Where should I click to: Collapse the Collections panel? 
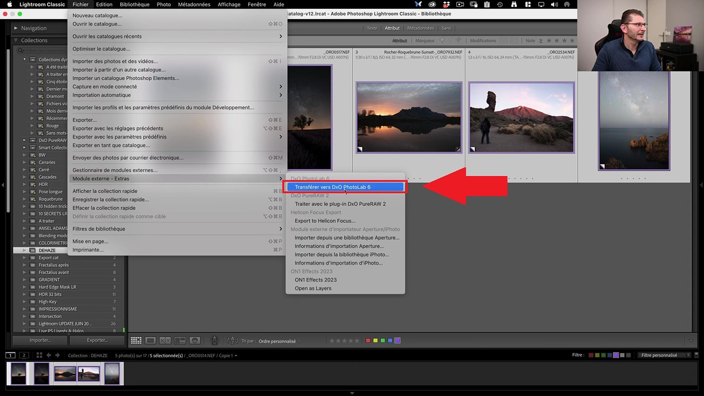click(16, 40)
